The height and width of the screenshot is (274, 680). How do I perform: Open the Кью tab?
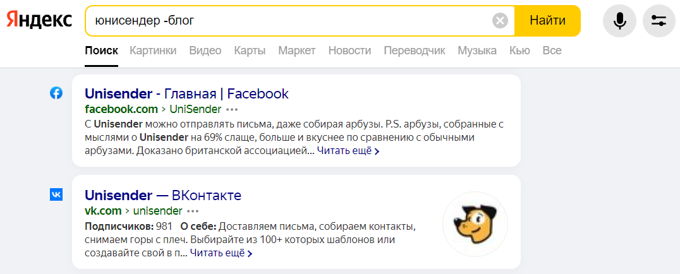[519, 51]
